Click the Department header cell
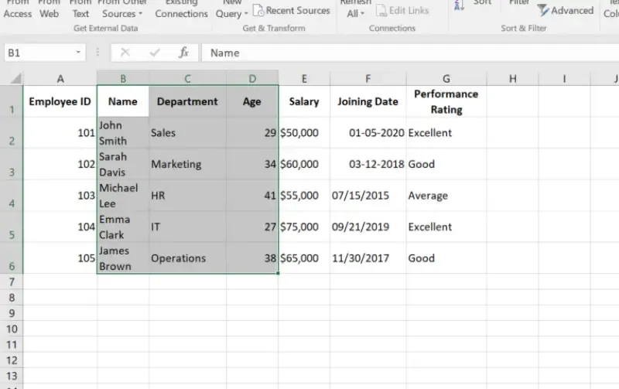 click(x=187, y=101)
